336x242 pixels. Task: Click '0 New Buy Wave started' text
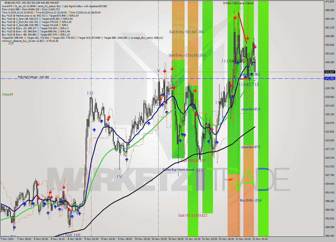[x=178, y=170]
